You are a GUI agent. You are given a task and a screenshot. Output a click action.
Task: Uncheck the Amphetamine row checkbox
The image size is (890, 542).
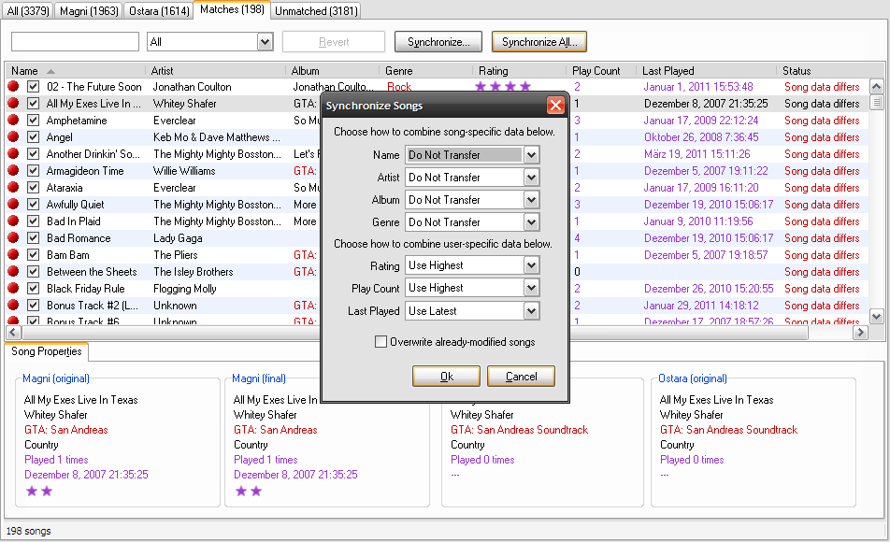33,121
